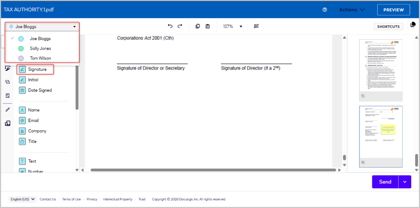Click Sally Jones green color circle
Image resolution: width=420 pixels, height=208 pixels.
[21, 48]
